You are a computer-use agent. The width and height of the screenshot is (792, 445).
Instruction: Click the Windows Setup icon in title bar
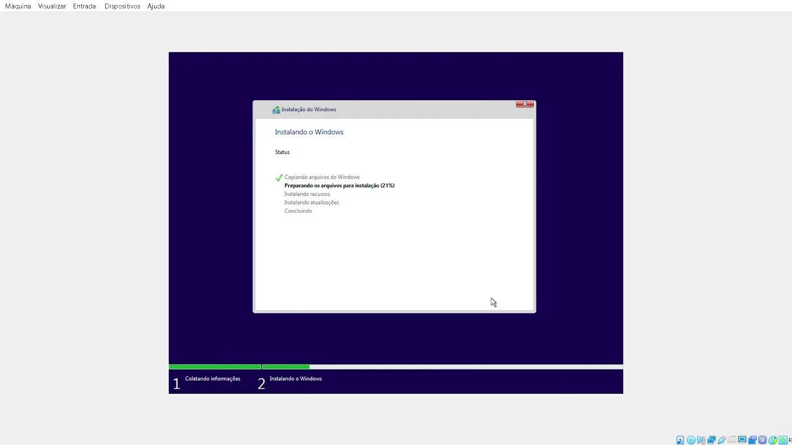tap(276, 109)
